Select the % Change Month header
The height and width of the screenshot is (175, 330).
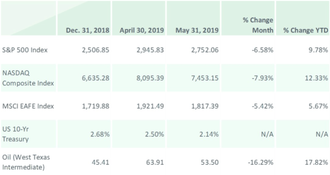tap(258, 25)
